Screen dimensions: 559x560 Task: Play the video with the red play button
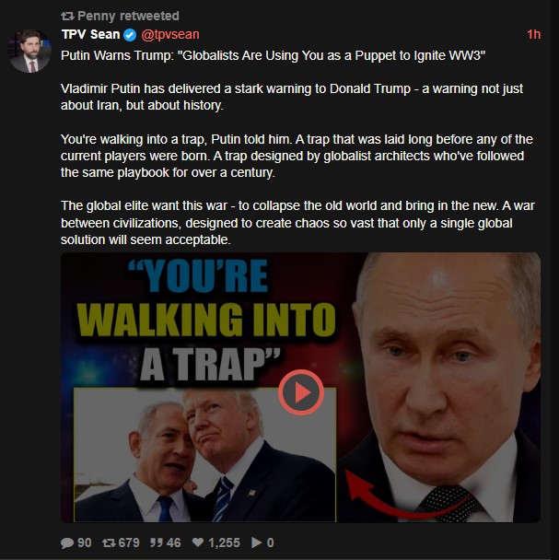[x=301, y=392]
